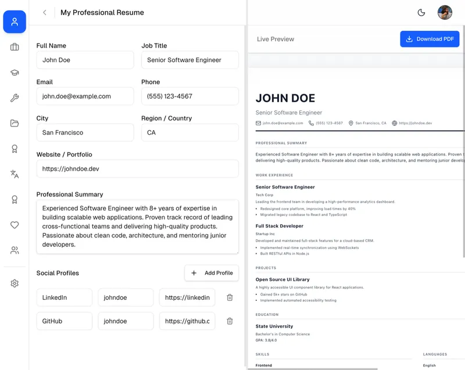Click the user profile avatar
Image resolution: width=465 pixels, height=370 pixels.
pos(445,12)
